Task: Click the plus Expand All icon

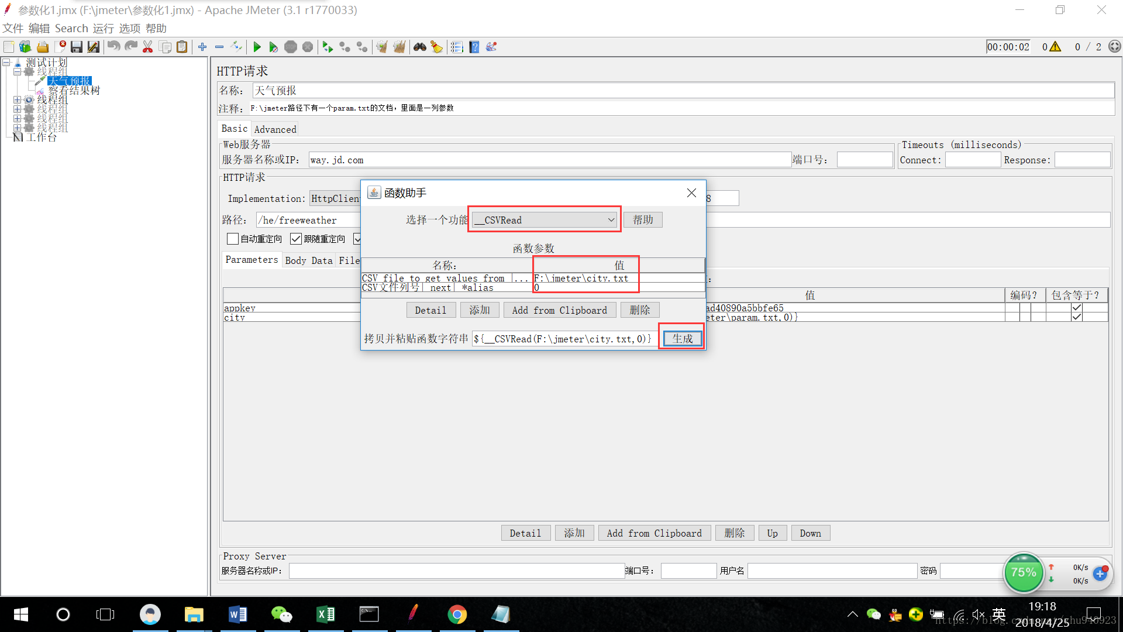Action: pyautogui.click(x=202, y=47)
